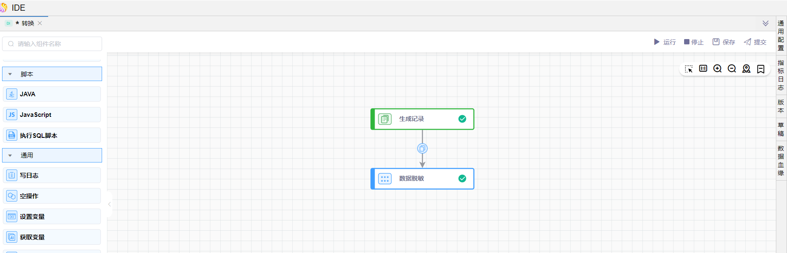The image size is (787, 253).
Task: Click the copy icon on the connector line
Action: 422,149
